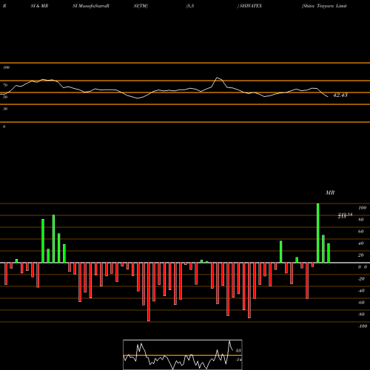Click the tallest green bar in MR histogram

(318, 233)
